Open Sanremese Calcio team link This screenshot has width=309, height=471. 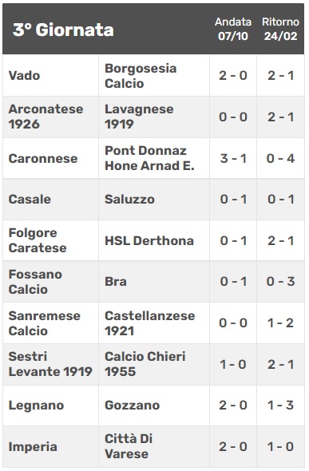coord(45,323)
